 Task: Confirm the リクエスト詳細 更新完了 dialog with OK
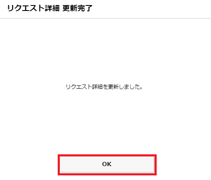pos(107,164)
